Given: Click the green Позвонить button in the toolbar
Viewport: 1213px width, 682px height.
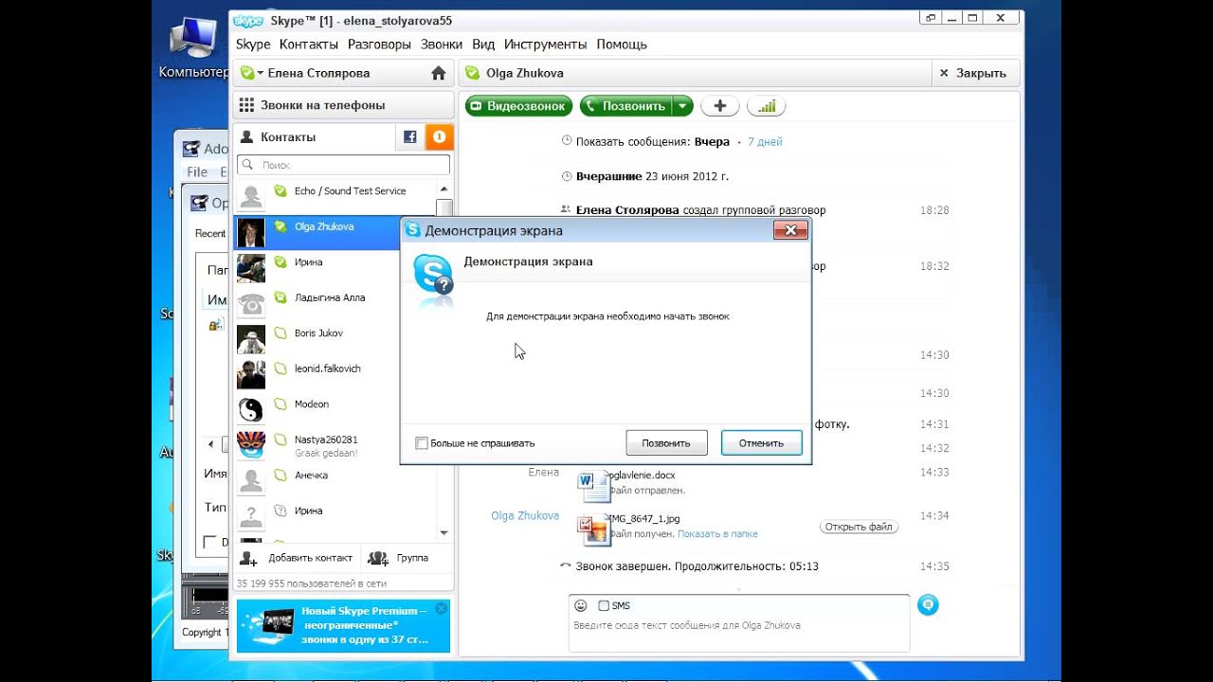Looking at the screenshot, I should click(x=626, y=106).
